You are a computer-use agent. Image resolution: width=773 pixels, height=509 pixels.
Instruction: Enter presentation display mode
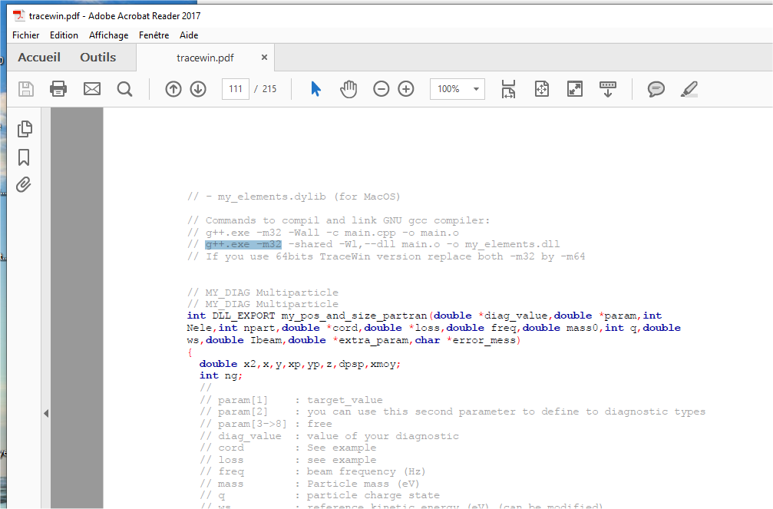(x=574, y=88)
